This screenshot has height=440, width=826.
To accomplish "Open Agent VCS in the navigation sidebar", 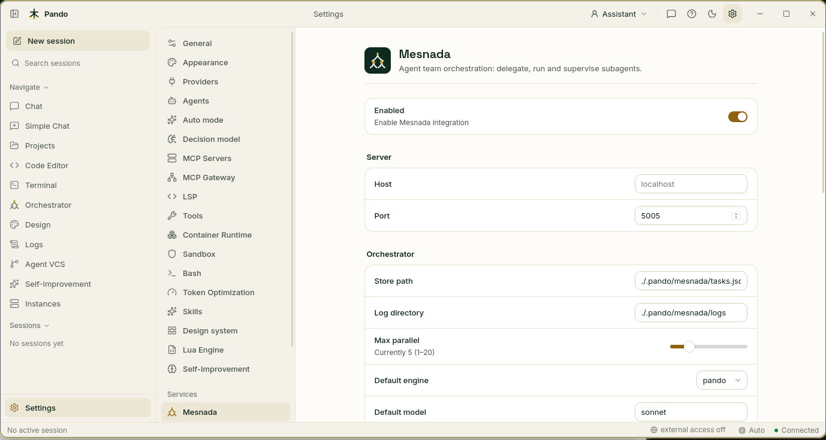I will point(78,264).
